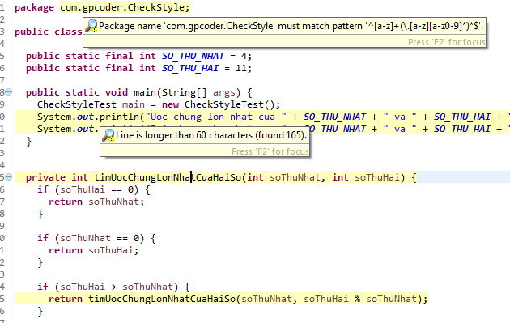Viewport: 510px width, 323px height.
Task: Collapse the main method fold marker
Action: pos(9,92)
